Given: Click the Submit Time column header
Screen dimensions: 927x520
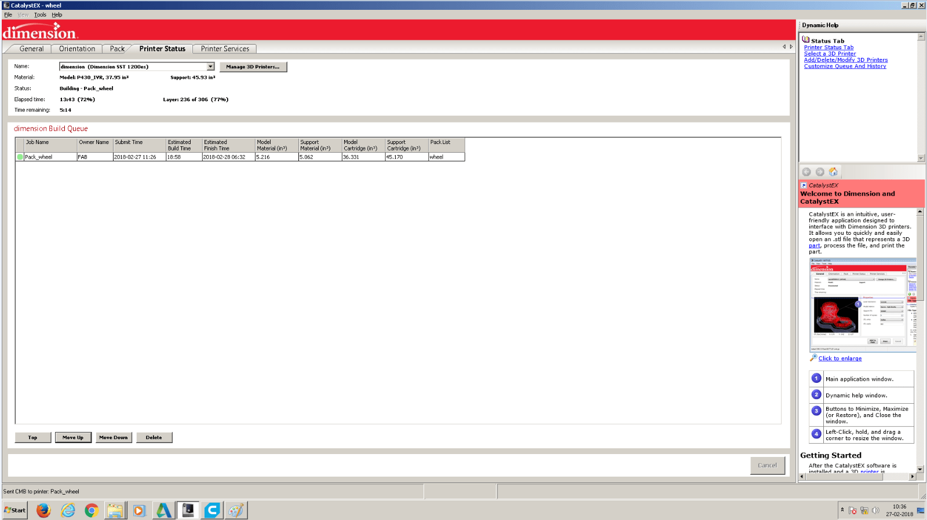Looking at the screenshot, I should tap(140, 145).
